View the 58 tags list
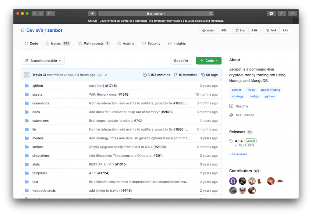 (x=209, y=75)
